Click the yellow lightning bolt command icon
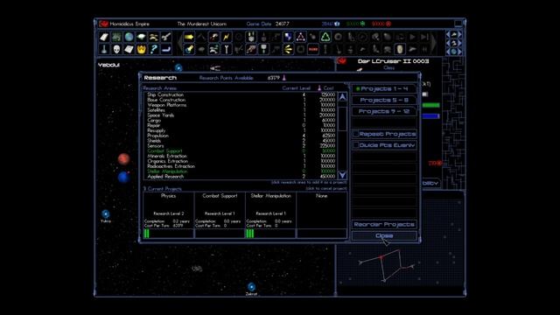The height and width of the screenshot is (315, 560). click(x=226, y=37)
